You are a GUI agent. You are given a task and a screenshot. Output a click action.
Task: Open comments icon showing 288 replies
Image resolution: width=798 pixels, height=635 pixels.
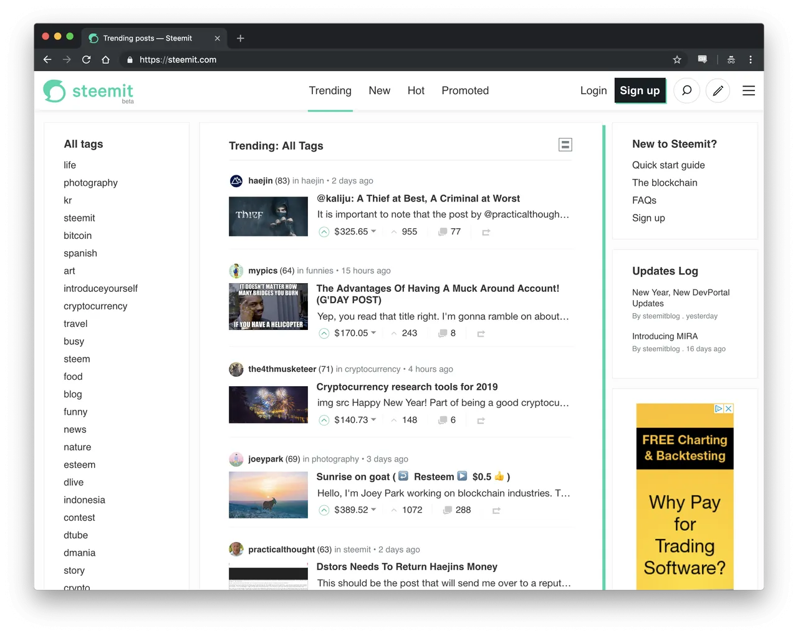click(447, 510)
